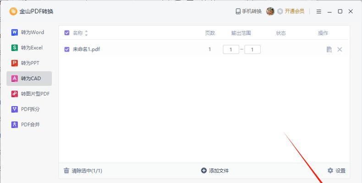Toggle the select-all checkbox next to 名称
This screenshot has width=362, height=183.
click(67, 33)
